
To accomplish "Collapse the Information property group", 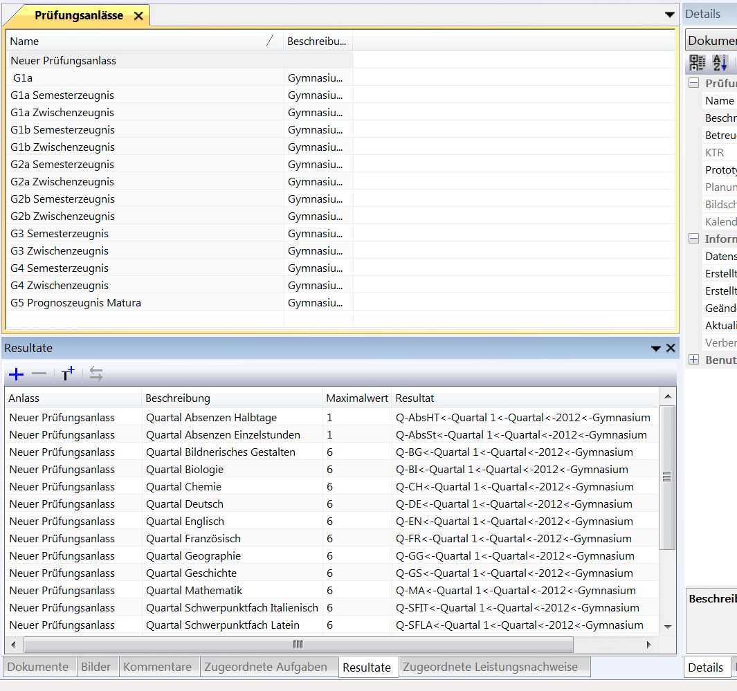I will pos(693,239).
